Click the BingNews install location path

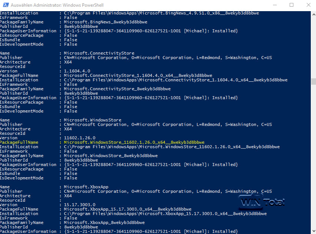[x=161, y=13]
